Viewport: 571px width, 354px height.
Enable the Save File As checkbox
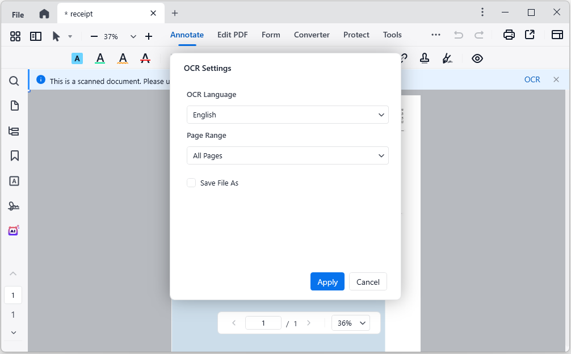[x=191, y=183]
